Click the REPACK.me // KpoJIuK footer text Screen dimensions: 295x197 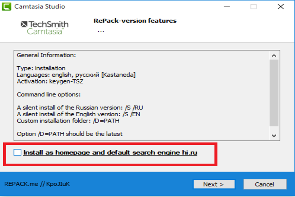pyautogui.click(x=37, y=184)
